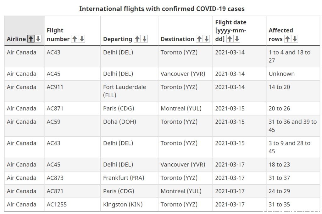Click the Destination column header label
Screen dimensions: 322x214
(x=177, y=39)
